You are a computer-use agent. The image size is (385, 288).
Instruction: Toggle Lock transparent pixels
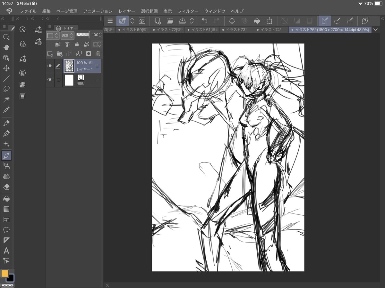click(87, 44)
